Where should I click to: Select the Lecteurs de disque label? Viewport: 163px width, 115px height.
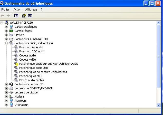point(26,92)
